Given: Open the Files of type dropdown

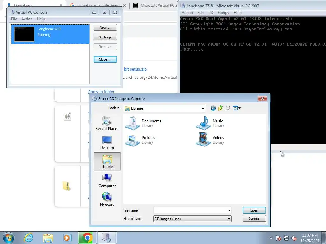Looking at the screenshot, I should coord(193,219).
